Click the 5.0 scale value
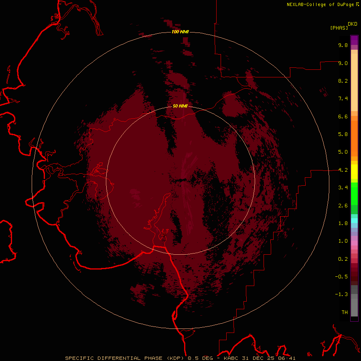The width and height of the screenshot is (361, 361). coord(343,152)
